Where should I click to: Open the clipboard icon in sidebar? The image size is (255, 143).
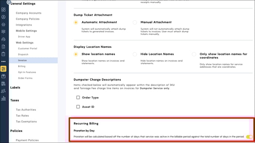coord(3,54)
